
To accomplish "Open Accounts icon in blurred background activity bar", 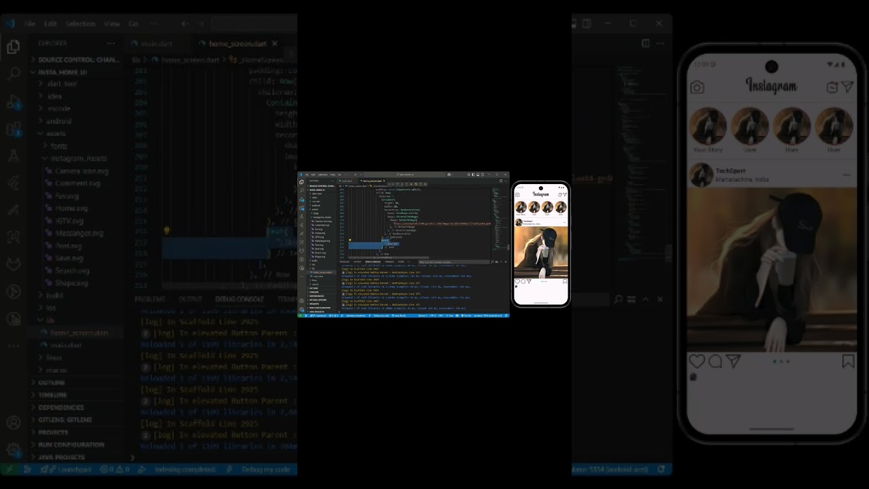I will pyautogui.click(x=13, y=422).
